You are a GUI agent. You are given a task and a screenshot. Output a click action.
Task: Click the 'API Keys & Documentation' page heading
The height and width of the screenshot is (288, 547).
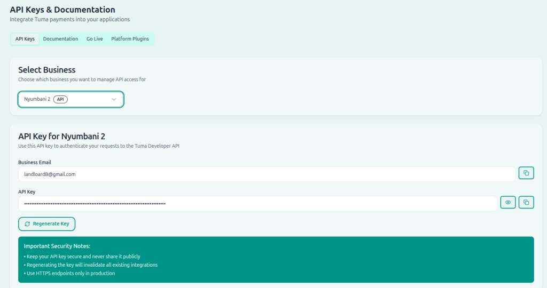click(x=62, y=10)
